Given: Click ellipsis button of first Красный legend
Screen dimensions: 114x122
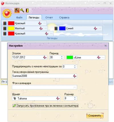Looking at the screenshot, I should click(x=44, y=23).
